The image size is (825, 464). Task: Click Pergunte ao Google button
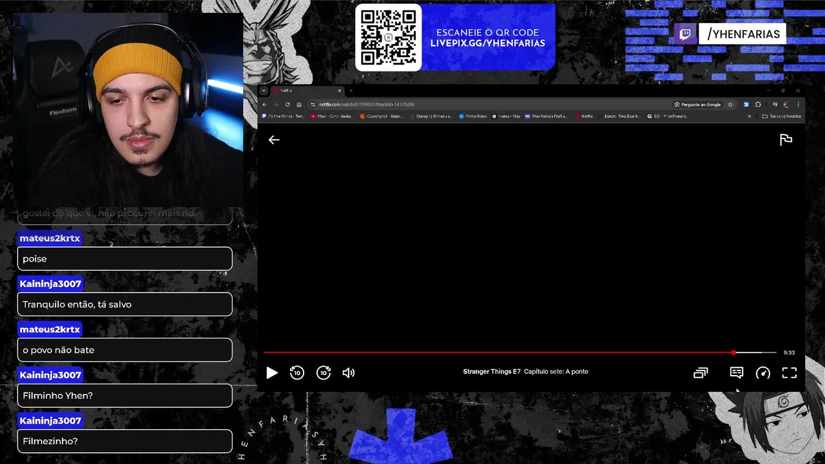(x=698, y=104)
